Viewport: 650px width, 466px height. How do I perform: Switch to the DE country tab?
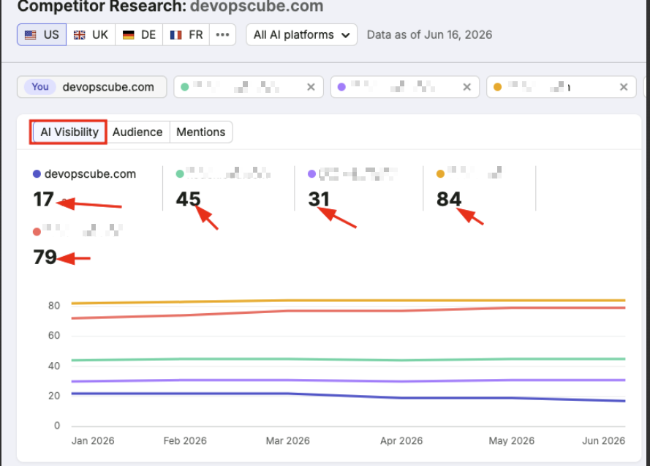(139, 35)
